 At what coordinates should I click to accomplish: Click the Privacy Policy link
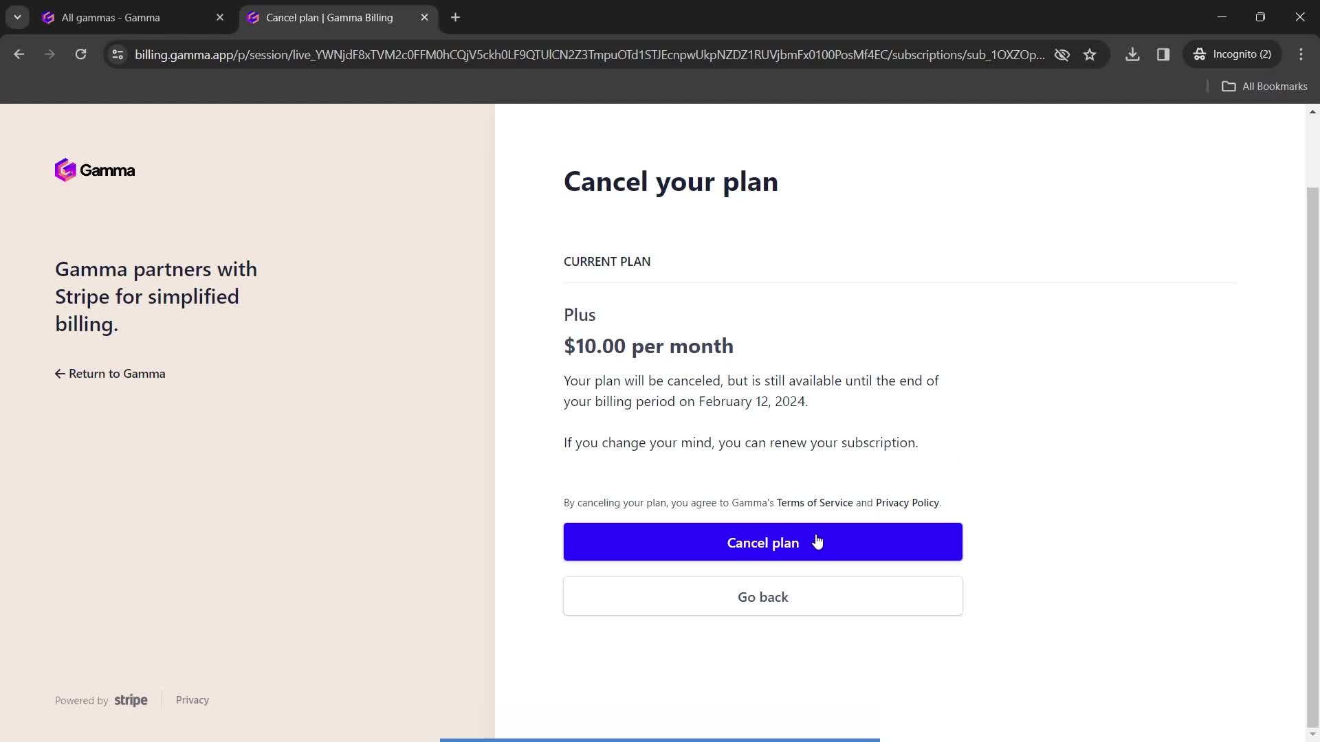tap(907, 502)
